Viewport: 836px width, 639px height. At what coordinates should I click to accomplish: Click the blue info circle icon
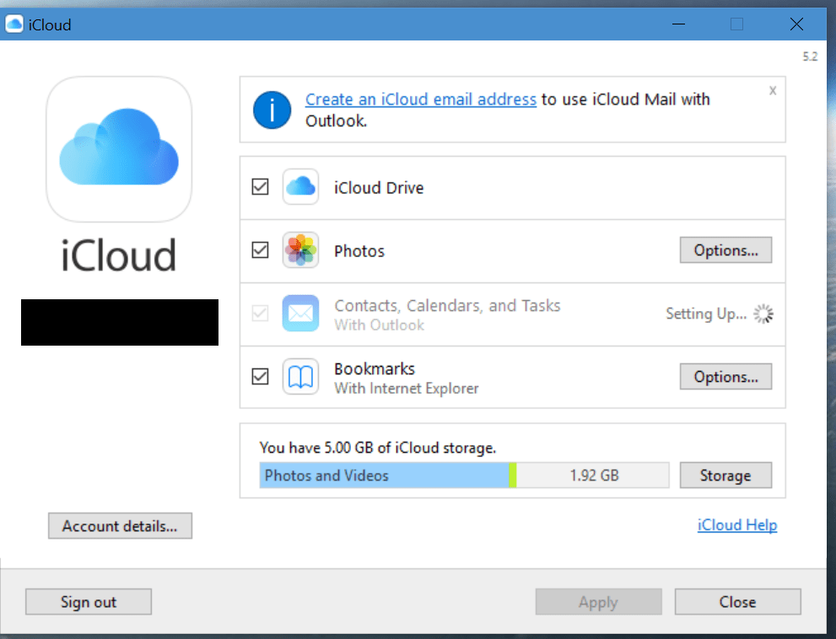coord(272,110)
